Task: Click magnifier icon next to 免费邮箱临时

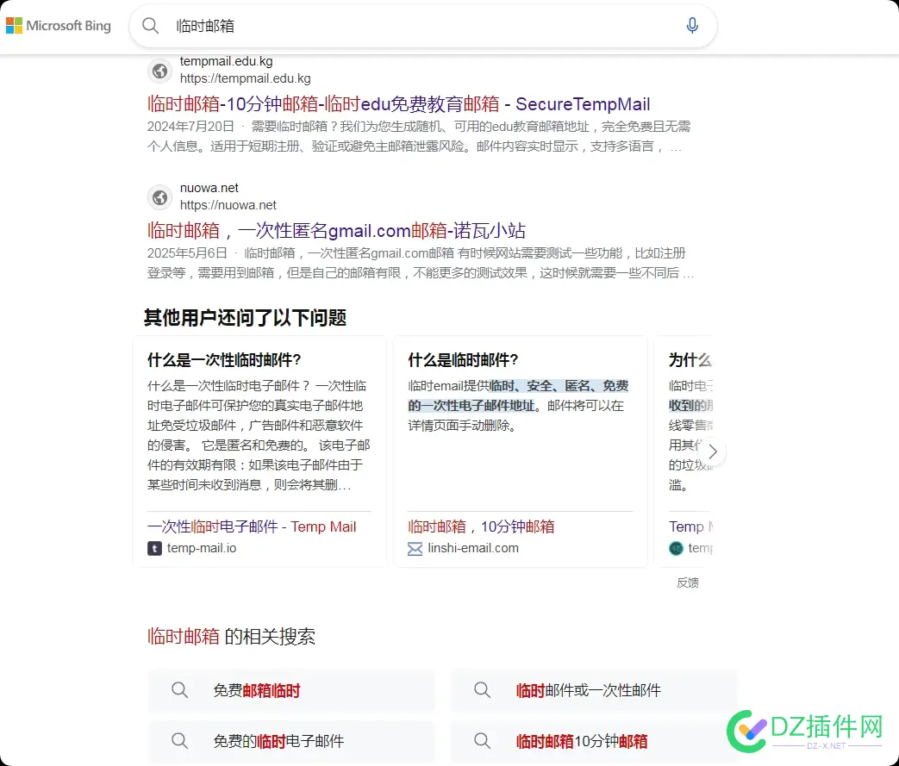Action: pyautogui.click(x=179, y=690)
